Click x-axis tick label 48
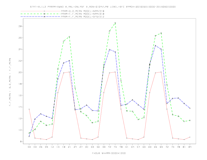 click(x=121, y=147)
